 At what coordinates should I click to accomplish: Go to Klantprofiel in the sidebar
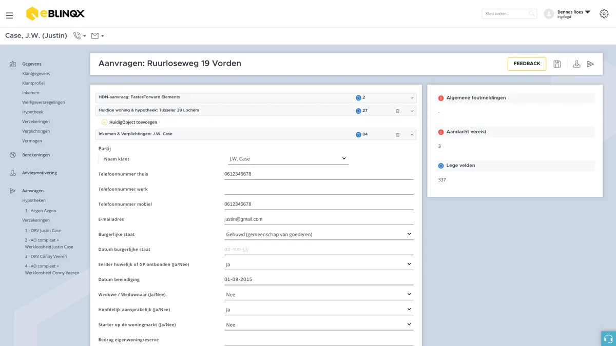click(33, 83)
